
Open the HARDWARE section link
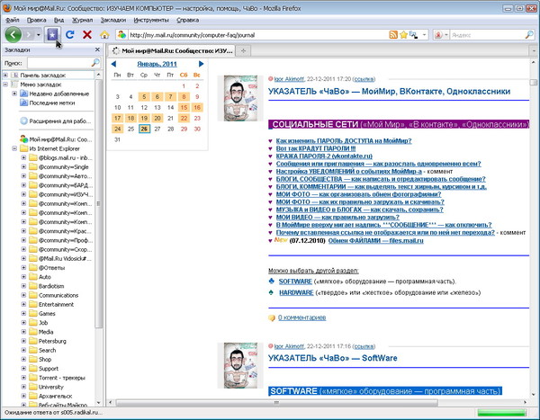296,292
